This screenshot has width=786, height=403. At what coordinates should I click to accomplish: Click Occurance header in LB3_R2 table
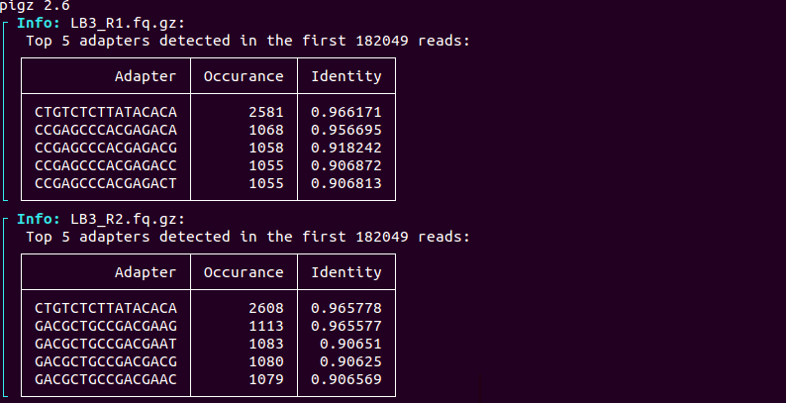click(244, 272)
